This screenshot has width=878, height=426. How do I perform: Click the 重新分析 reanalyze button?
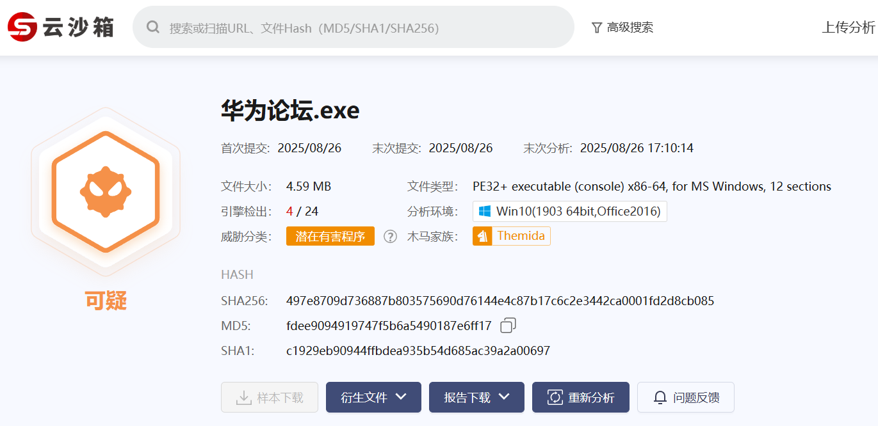pyautogui.click(x=581, y=397)
